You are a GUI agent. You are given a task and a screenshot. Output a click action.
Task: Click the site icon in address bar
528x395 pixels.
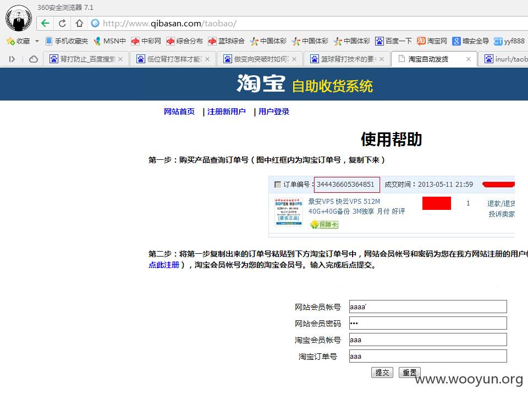click(x=95, y=23)
